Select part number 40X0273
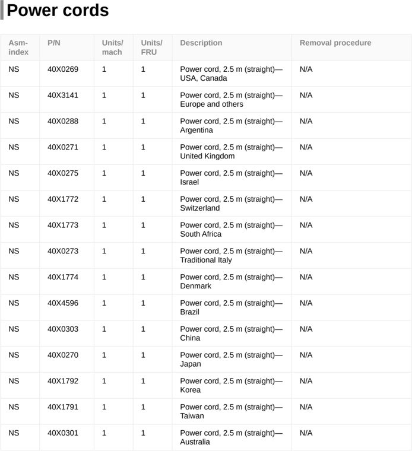The image size is (412, 451). [63, 251]
